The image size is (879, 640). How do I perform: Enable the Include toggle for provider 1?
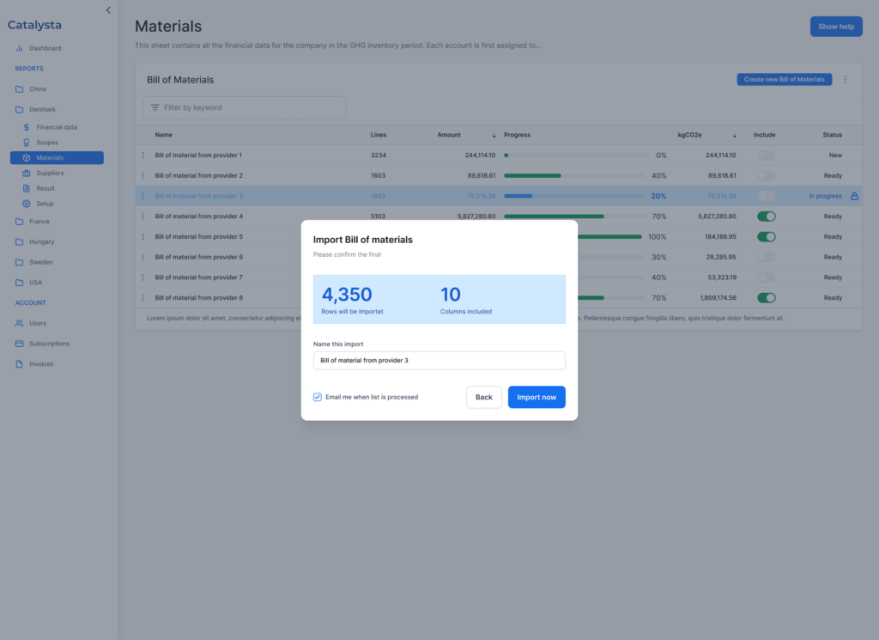pos(766,155)
